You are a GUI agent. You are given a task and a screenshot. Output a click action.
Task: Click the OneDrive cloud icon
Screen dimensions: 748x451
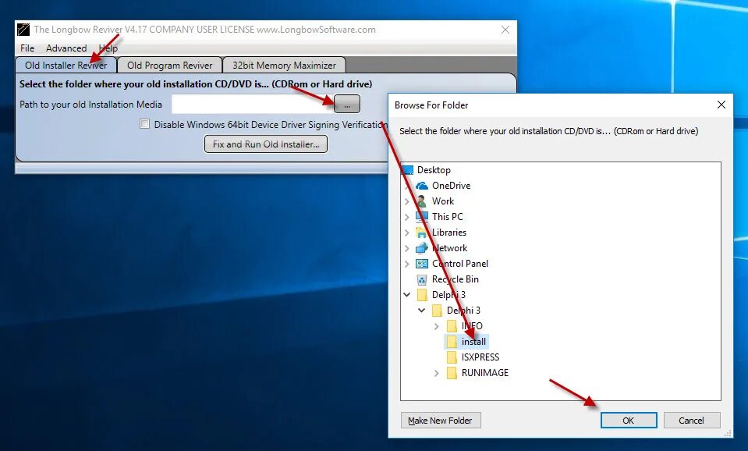click(422, 186)
